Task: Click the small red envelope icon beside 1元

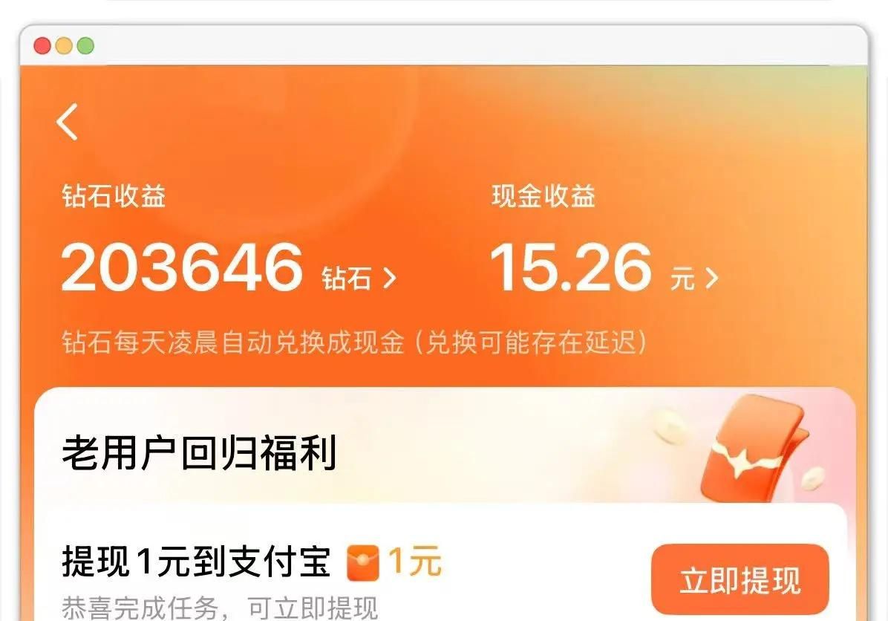Action: click(363, 562)
